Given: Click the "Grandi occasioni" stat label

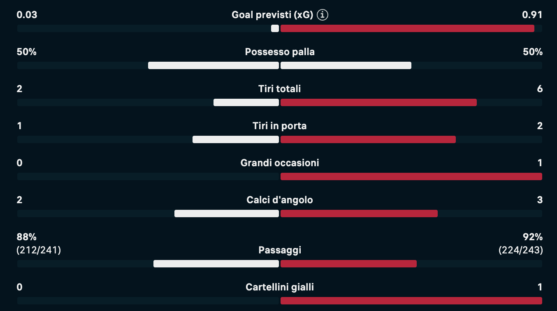Looking at the screenshot, I should click(x=280, y=163).
